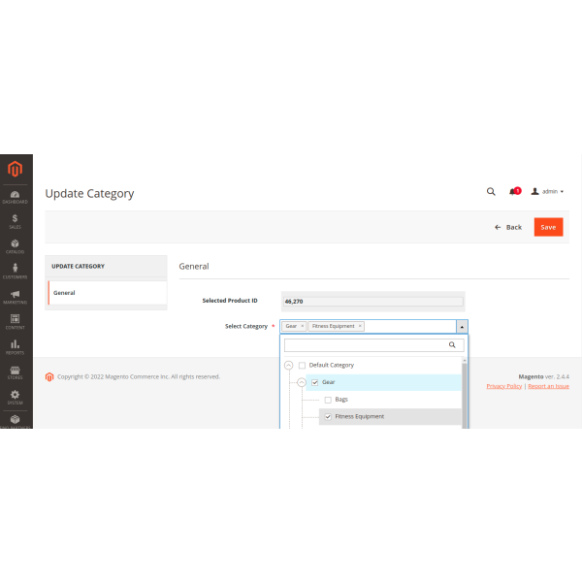Viewport: 582px width, 582px height.
Task: Select the General tab
Action: click(x=107, y=293)
